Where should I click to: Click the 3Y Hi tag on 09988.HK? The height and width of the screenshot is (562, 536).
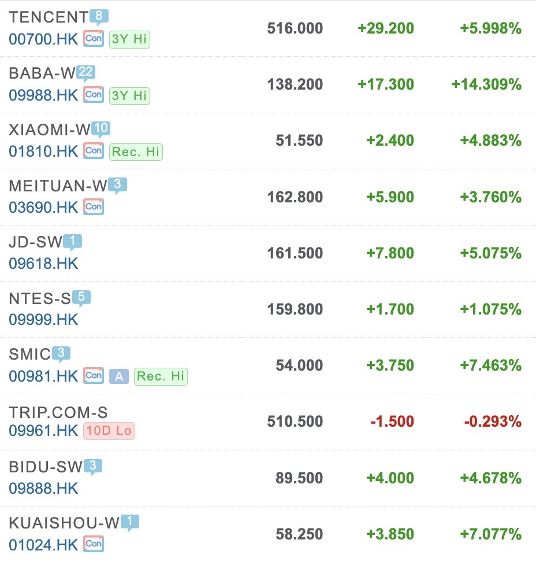click(x=129, y=96)
